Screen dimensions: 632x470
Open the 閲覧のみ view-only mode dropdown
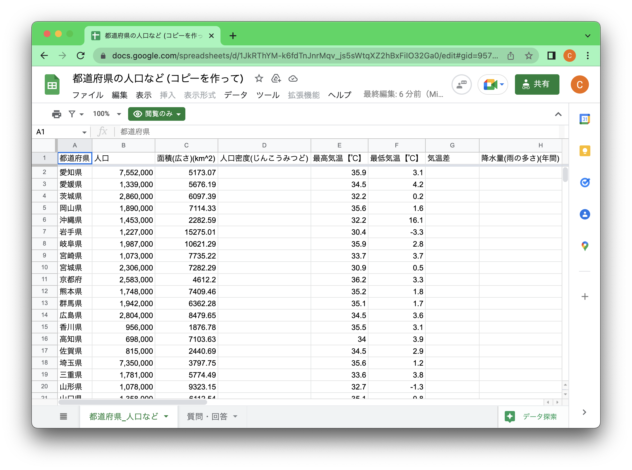tap(156, 114)
